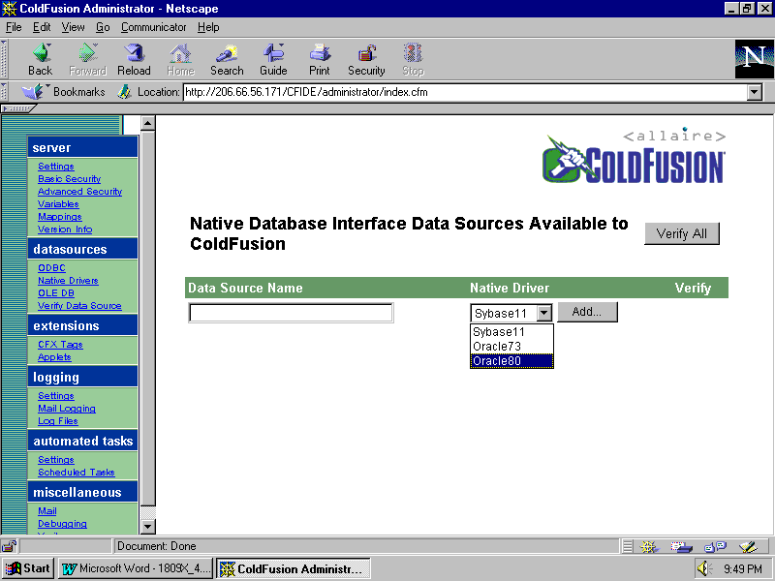Open the Applets link

pyautogui.click(x=54, y=357)
